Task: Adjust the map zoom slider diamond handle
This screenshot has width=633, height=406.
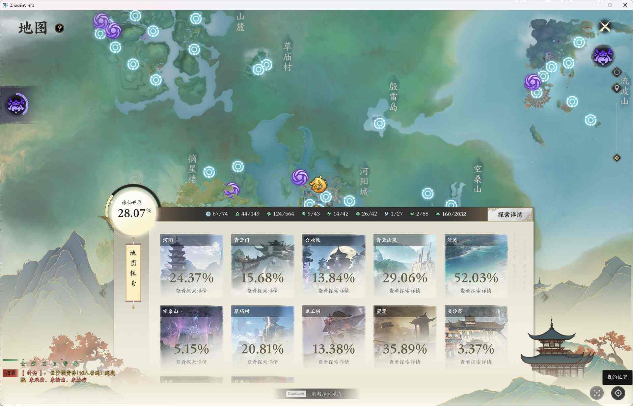Action: tap(617, 158)
